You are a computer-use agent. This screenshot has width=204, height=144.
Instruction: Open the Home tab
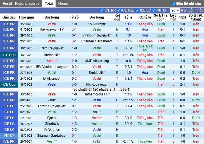point(63,4)
